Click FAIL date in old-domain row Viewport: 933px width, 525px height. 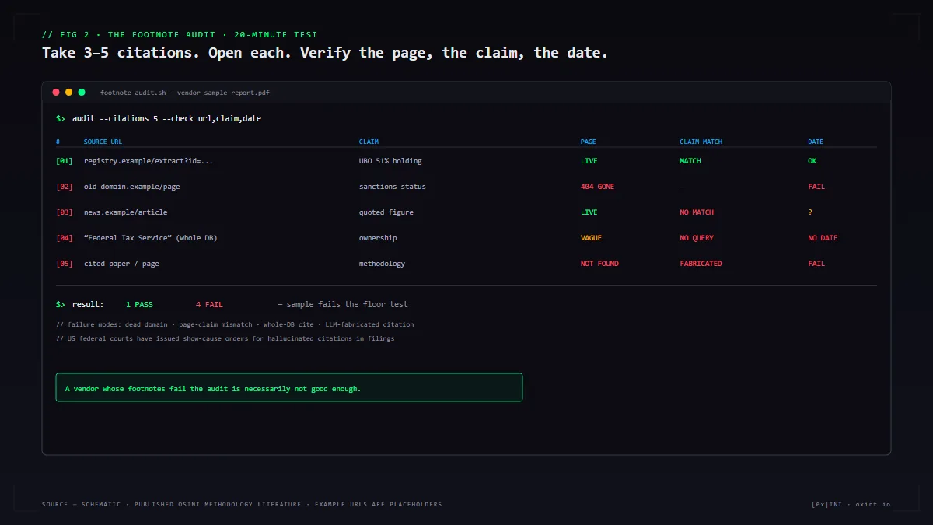point(816,187)
